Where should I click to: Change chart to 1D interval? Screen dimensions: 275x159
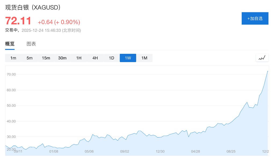111,58
